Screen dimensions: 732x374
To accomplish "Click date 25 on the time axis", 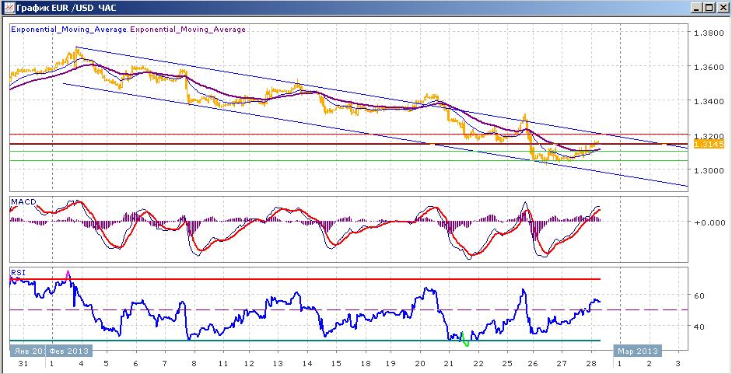I will (x=507, y=364).
